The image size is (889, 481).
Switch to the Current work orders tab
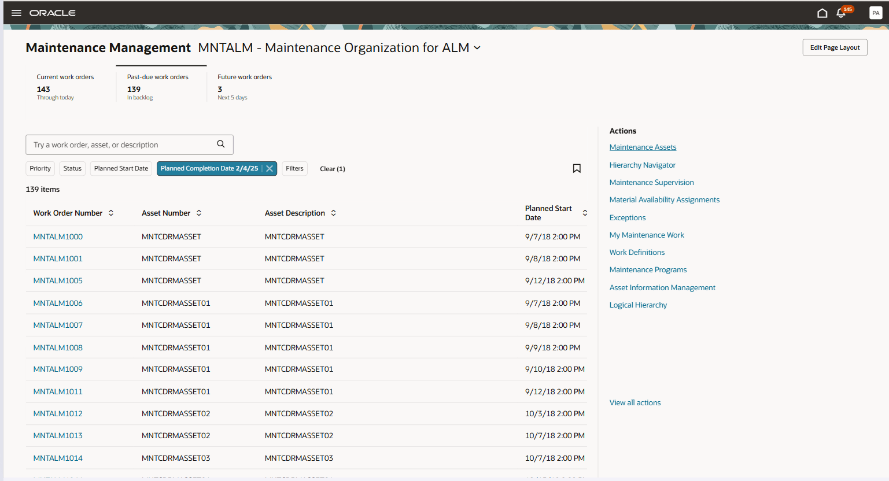(x=65, y=84)
